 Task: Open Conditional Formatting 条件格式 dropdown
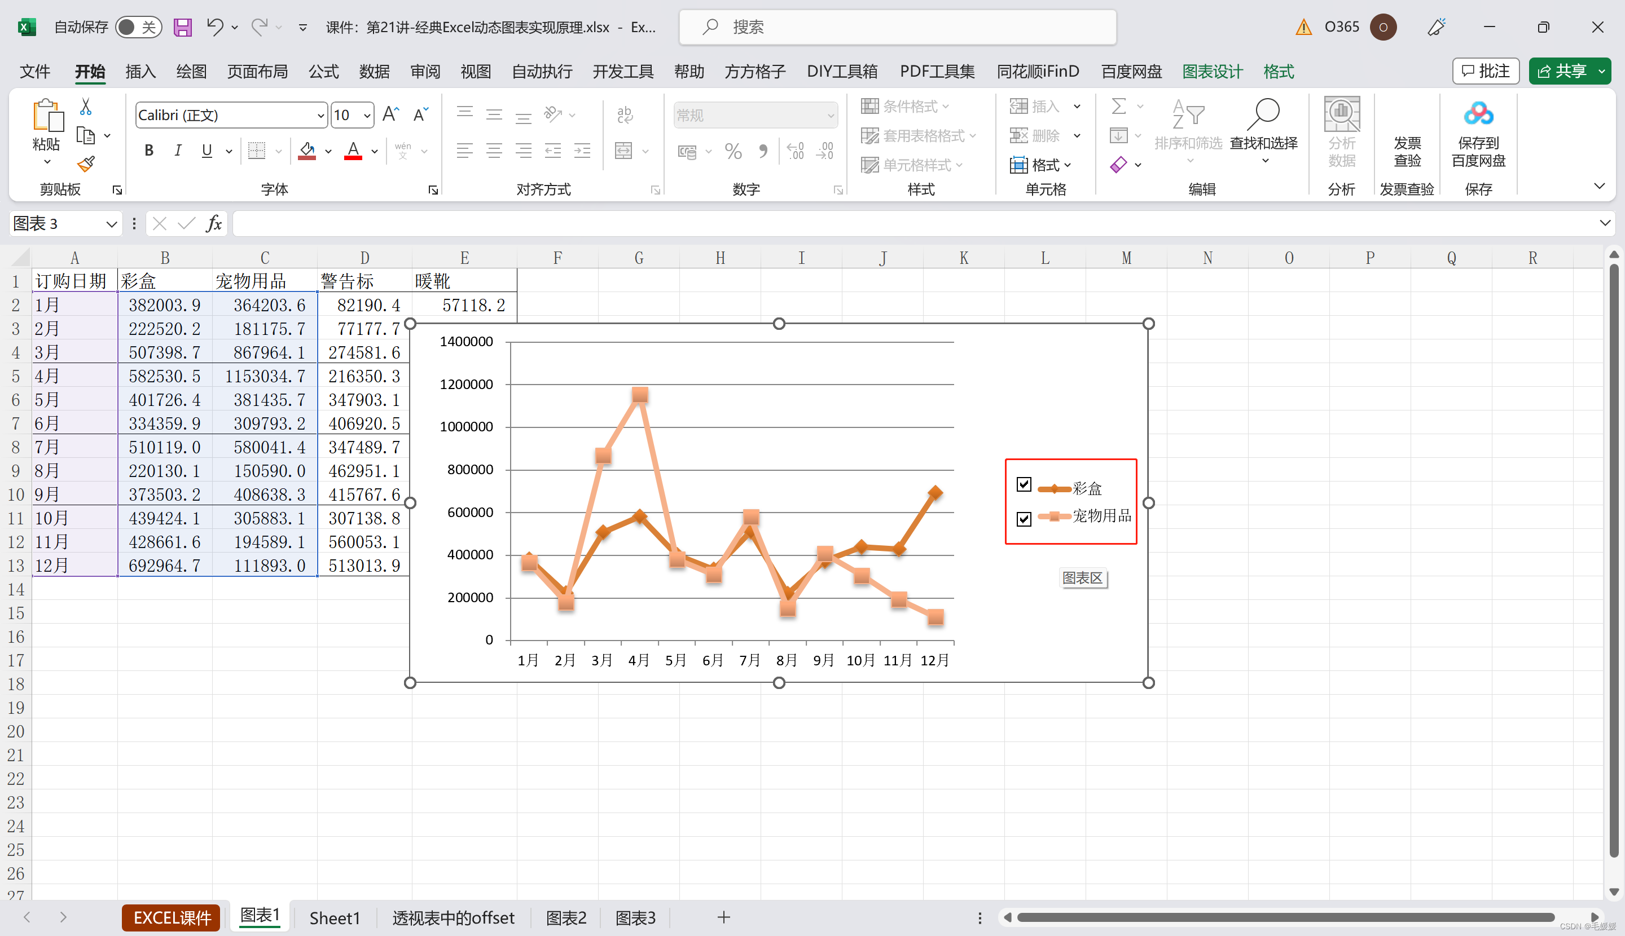(x=905, y=106)
